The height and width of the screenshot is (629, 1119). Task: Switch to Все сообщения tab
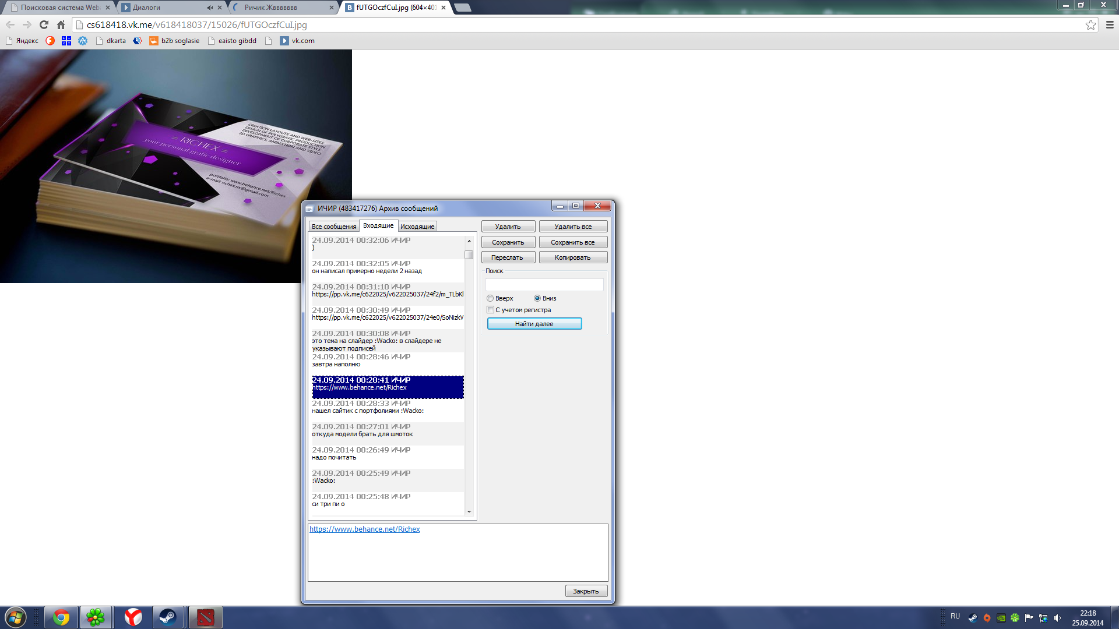tap(334, 227)
